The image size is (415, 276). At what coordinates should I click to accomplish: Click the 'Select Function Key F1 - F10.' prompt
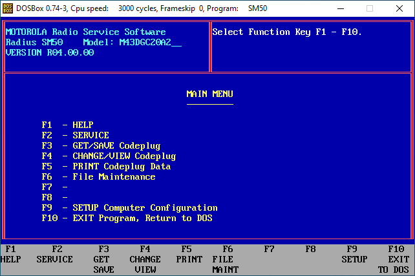tap(287, 32)
